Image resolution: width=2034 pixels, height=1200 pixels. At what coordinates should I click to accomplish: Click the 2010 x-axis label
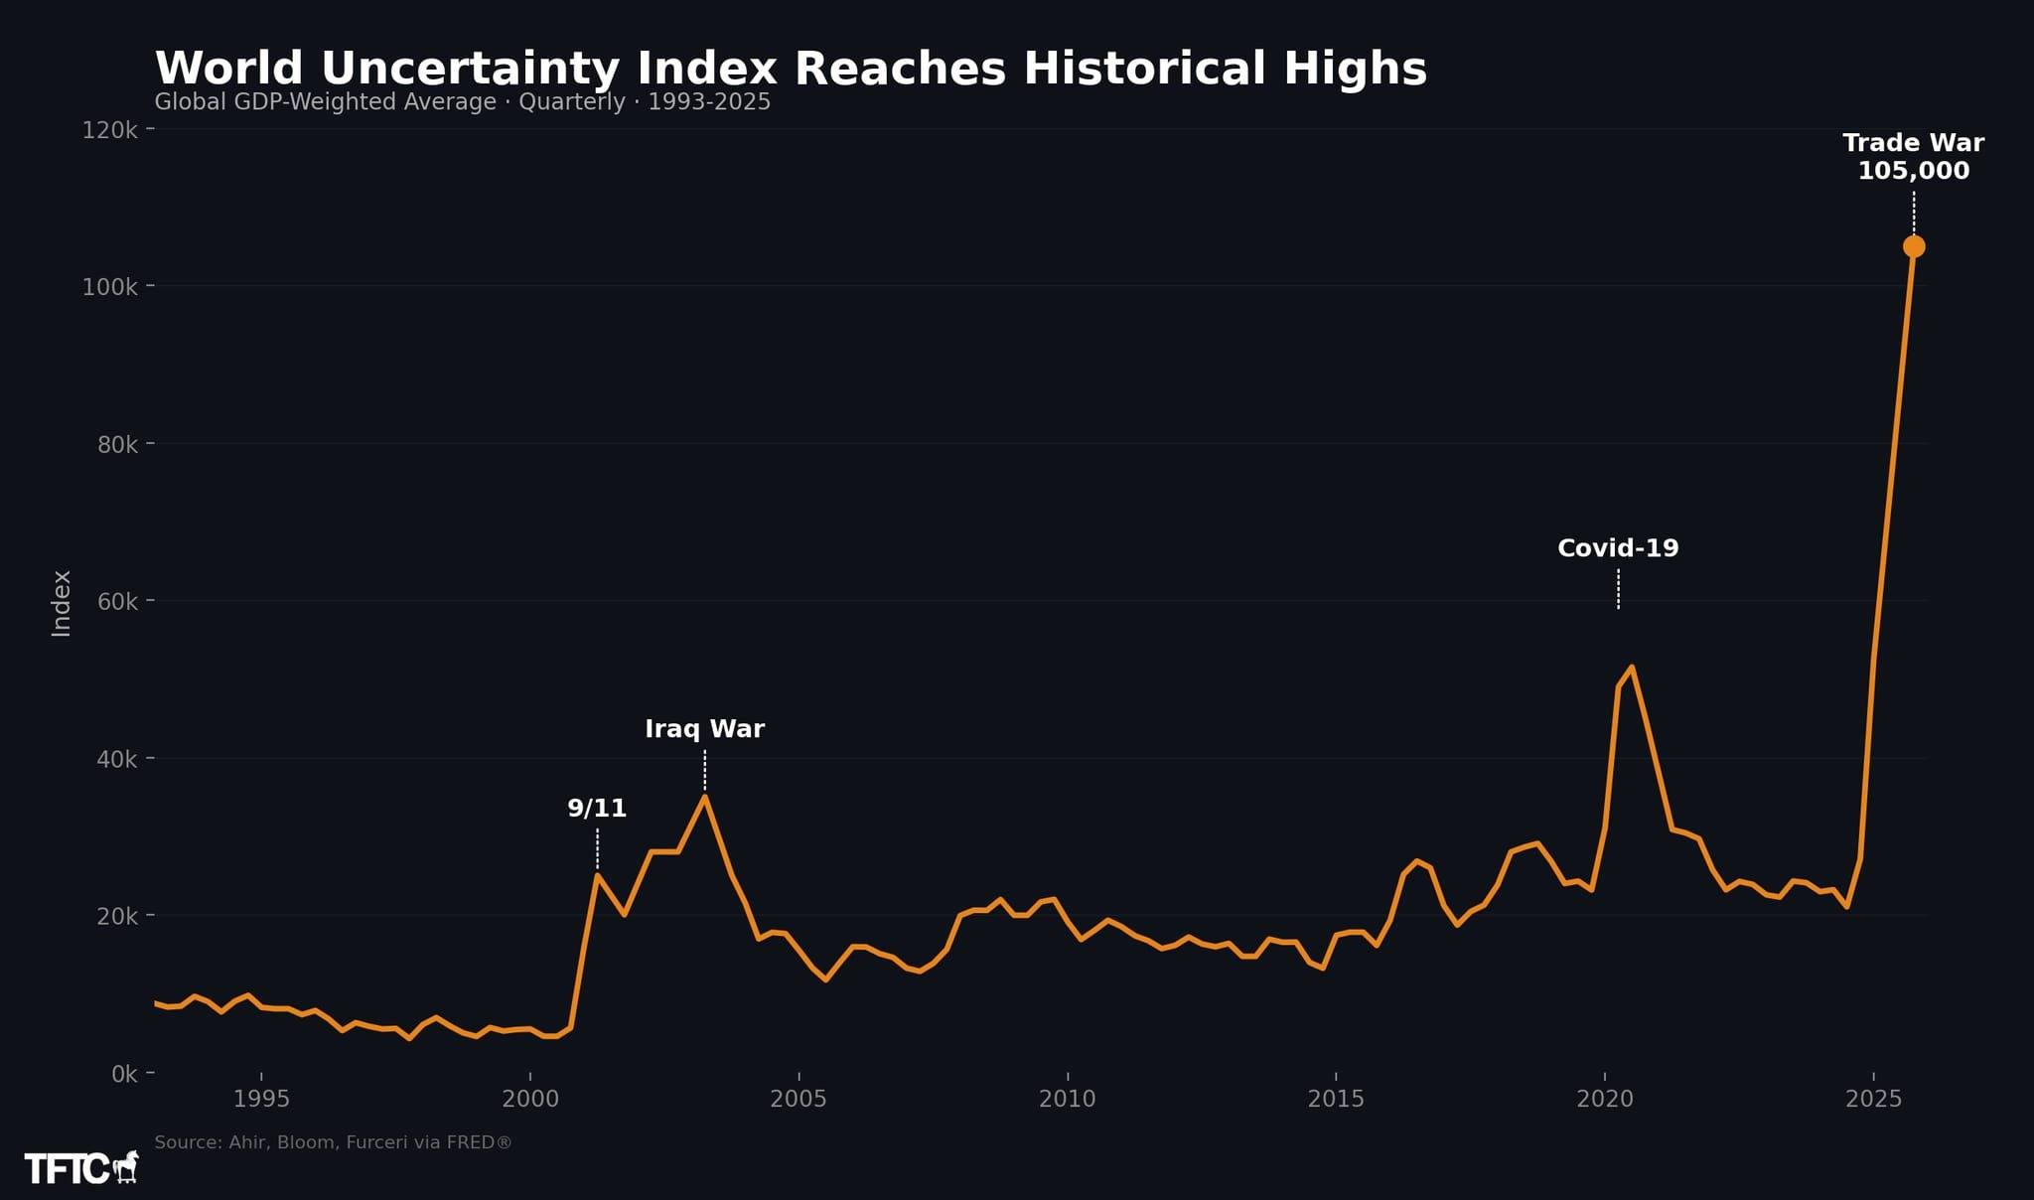coord(1067,1099)
